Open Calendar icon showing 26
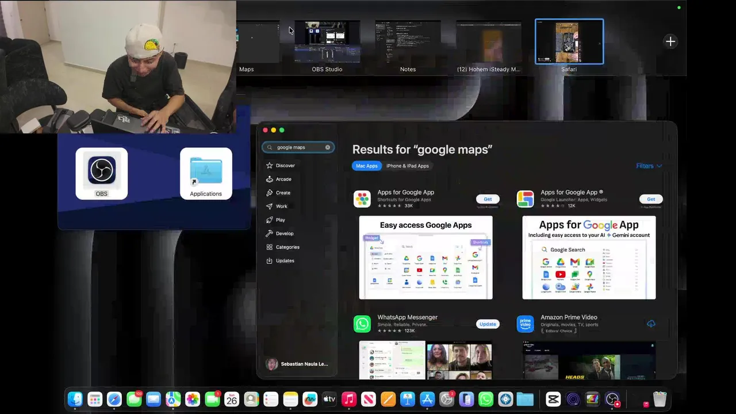Screen dimensions: 736x414 coord(232,399)
